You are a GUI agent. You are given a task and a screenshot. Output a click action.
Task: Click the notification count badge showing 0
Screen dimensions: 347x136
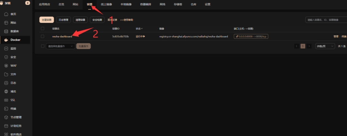[x=28, y=3]
